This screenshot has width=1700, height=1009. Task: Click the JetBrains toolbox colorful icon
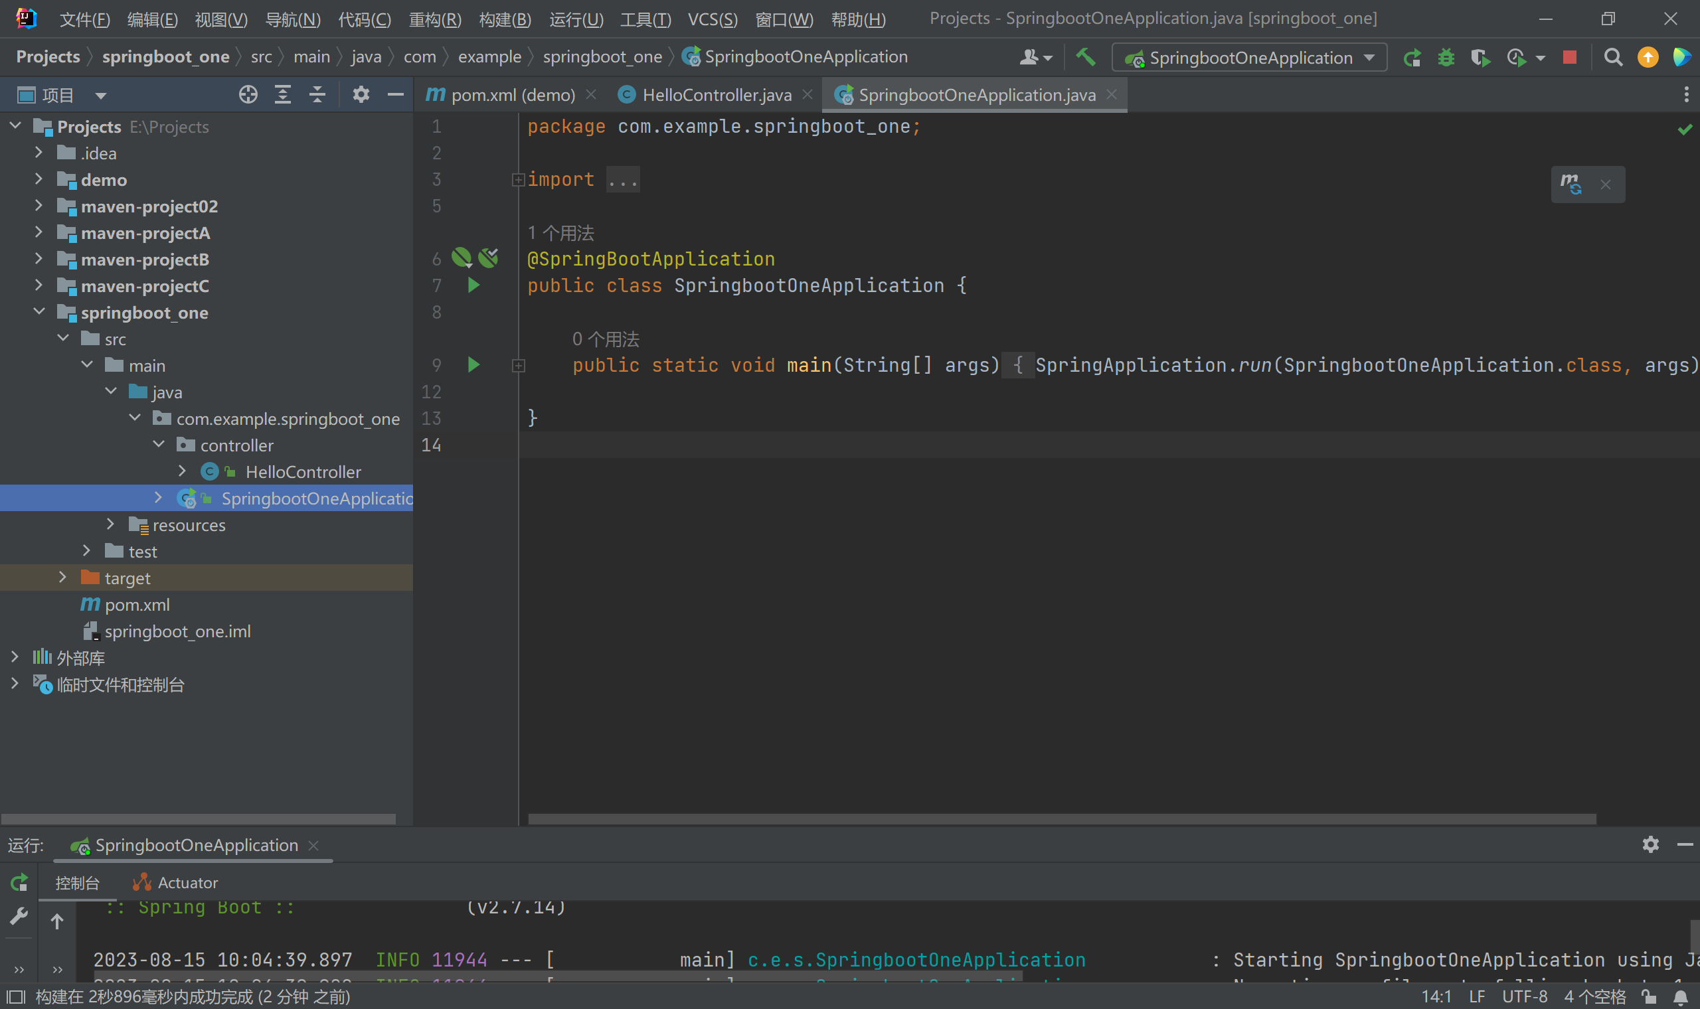(x=1681, y=57)
